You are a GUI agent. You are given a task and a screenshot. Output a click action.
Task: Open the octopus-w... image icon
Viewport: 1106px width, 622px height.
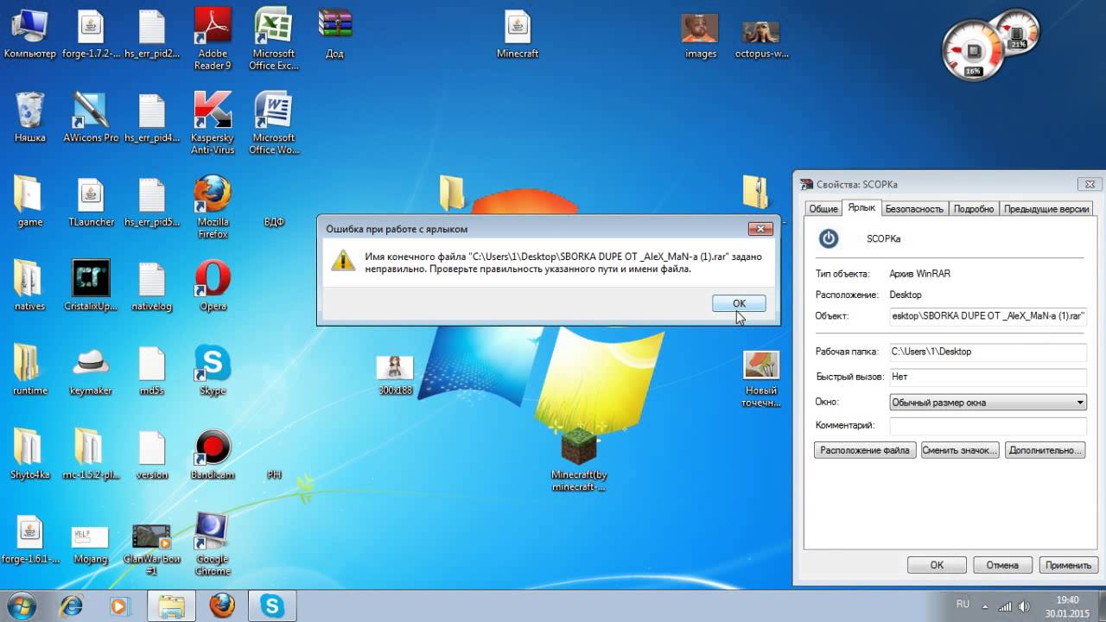point(761,39)
